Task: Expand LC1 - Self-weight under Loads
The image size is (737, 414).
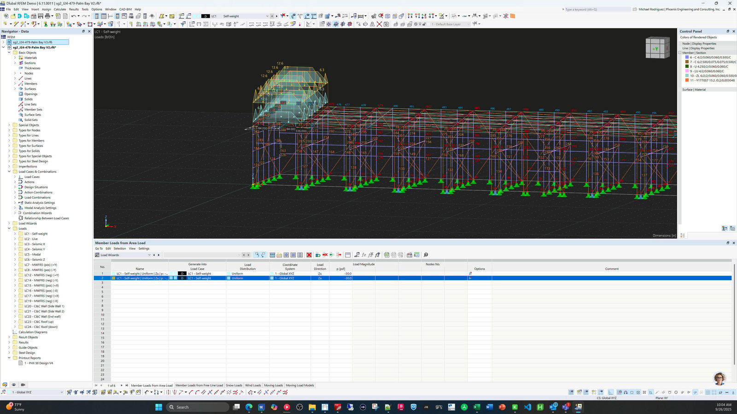Action: point(15,234)
